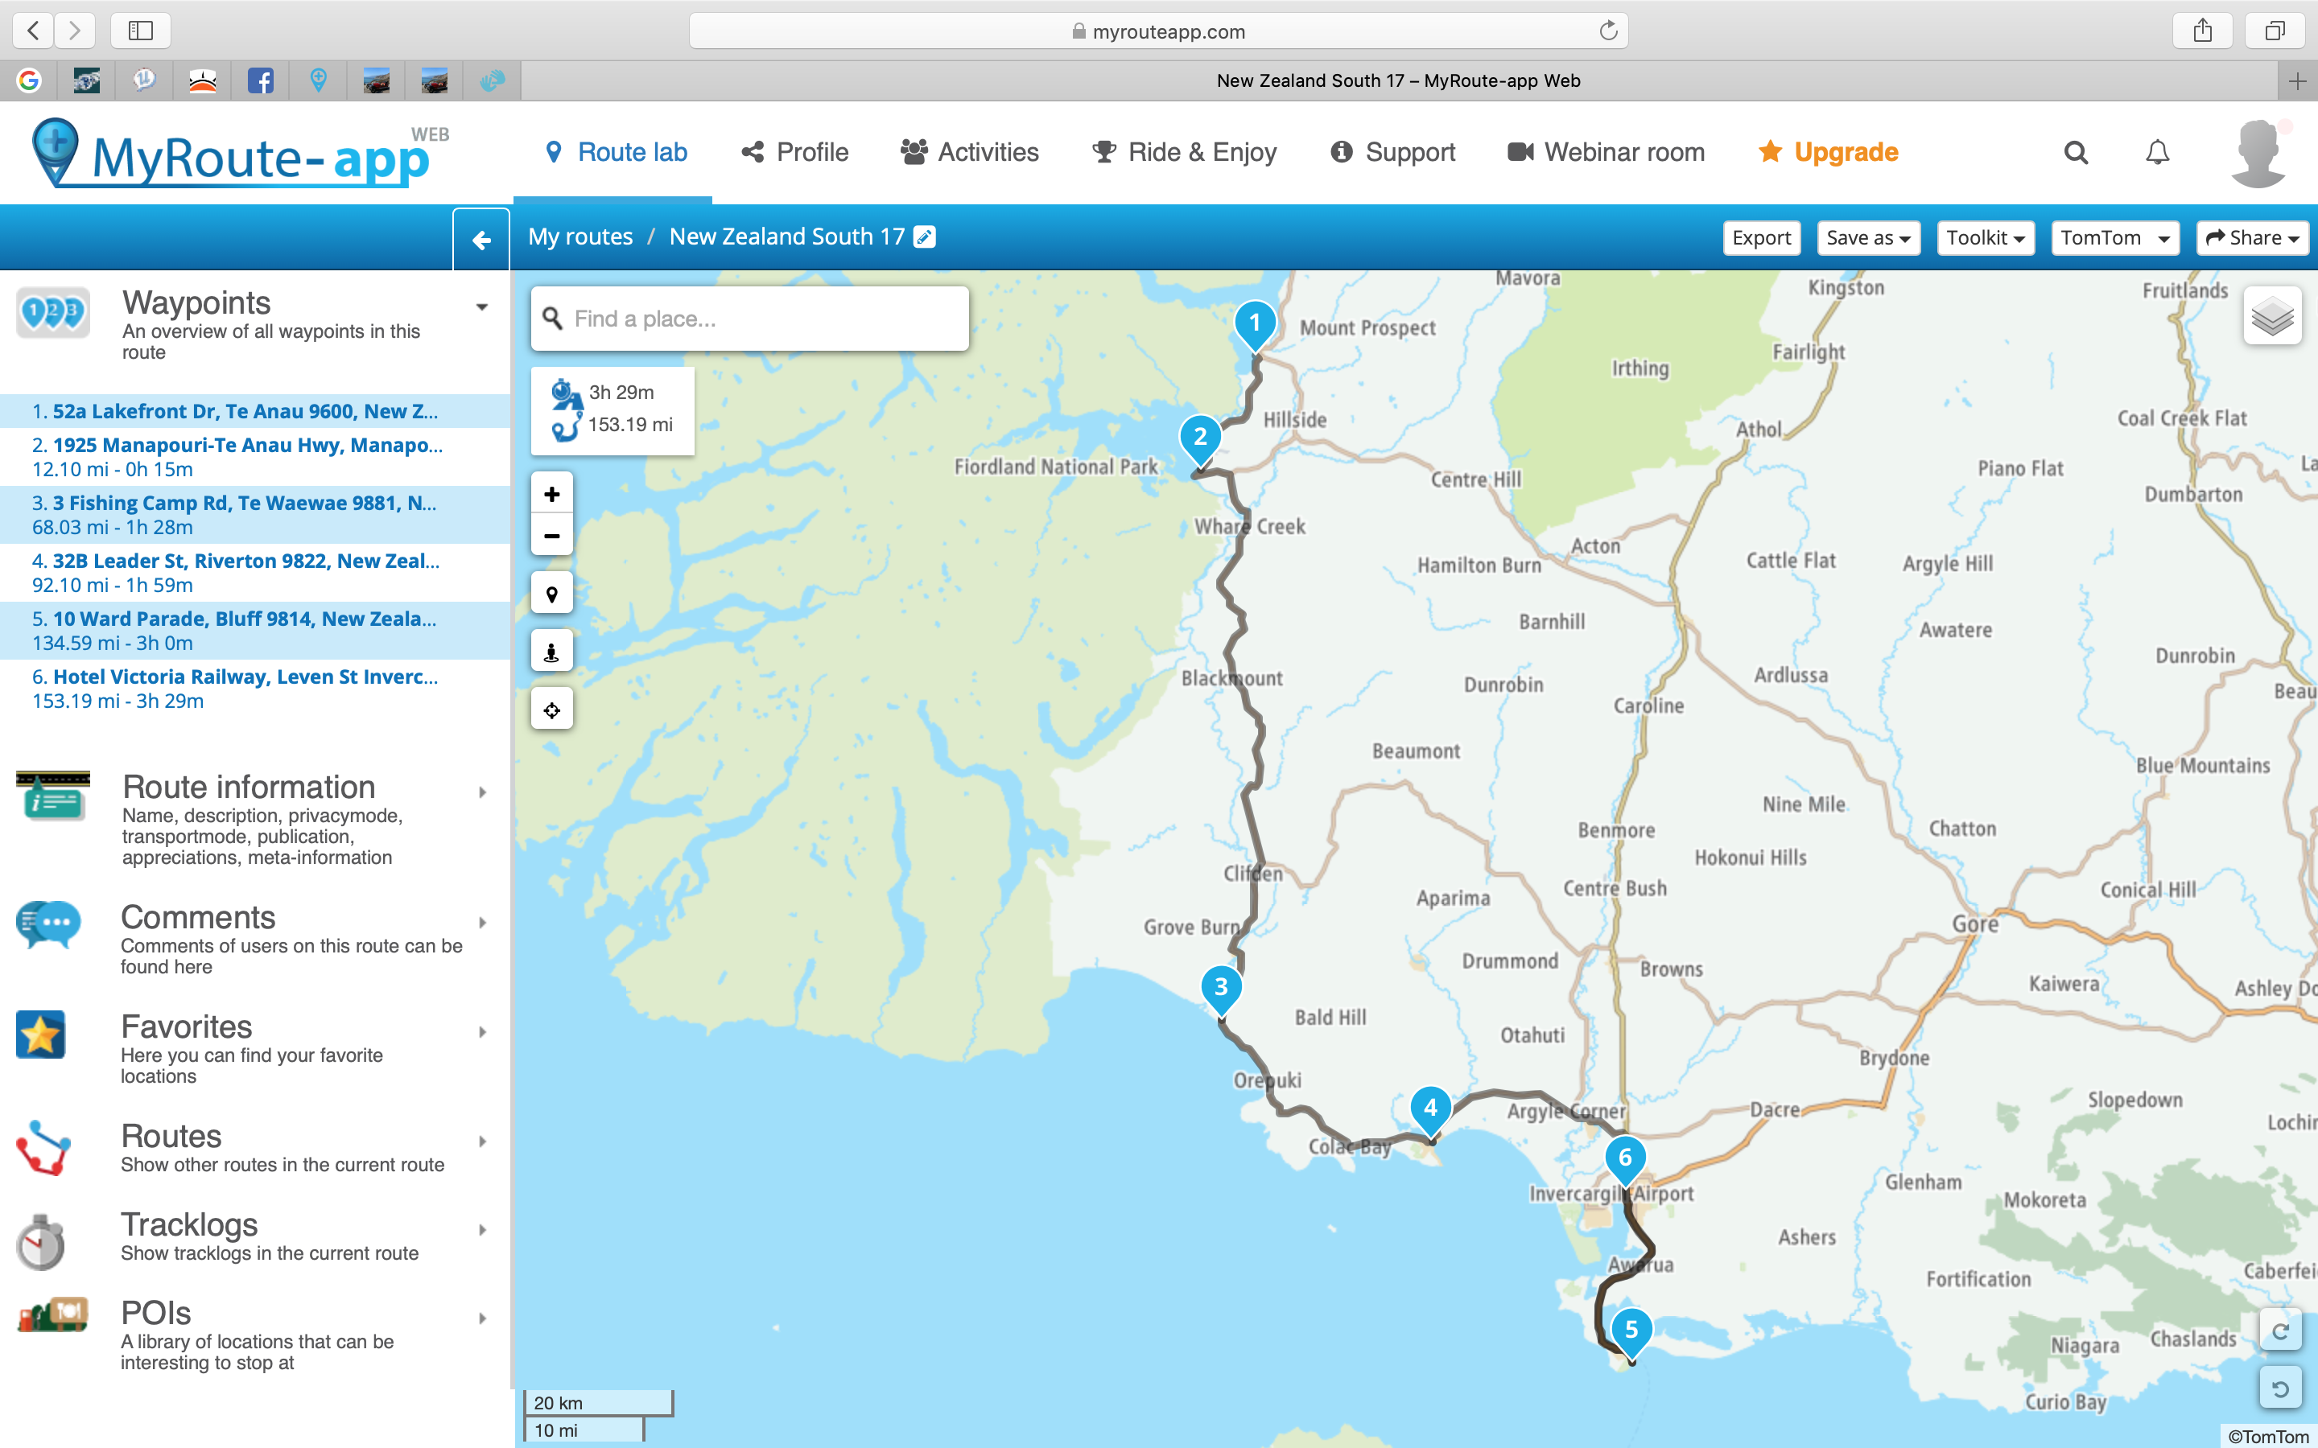This screenshot has height=1448, width=2318.
Task: Center map on current location
Action: (551, 710)
